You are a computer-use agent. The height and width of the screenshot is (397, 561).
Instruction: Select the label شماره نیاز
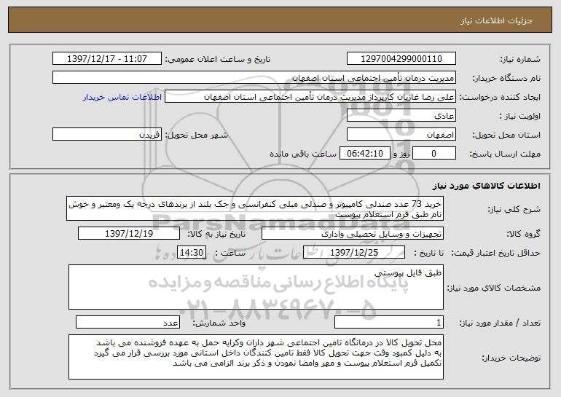point(520,59)
